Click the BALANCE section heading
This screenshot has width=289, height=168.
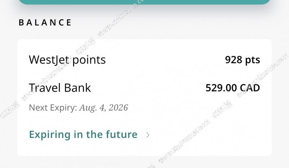(x=45, y=22)
